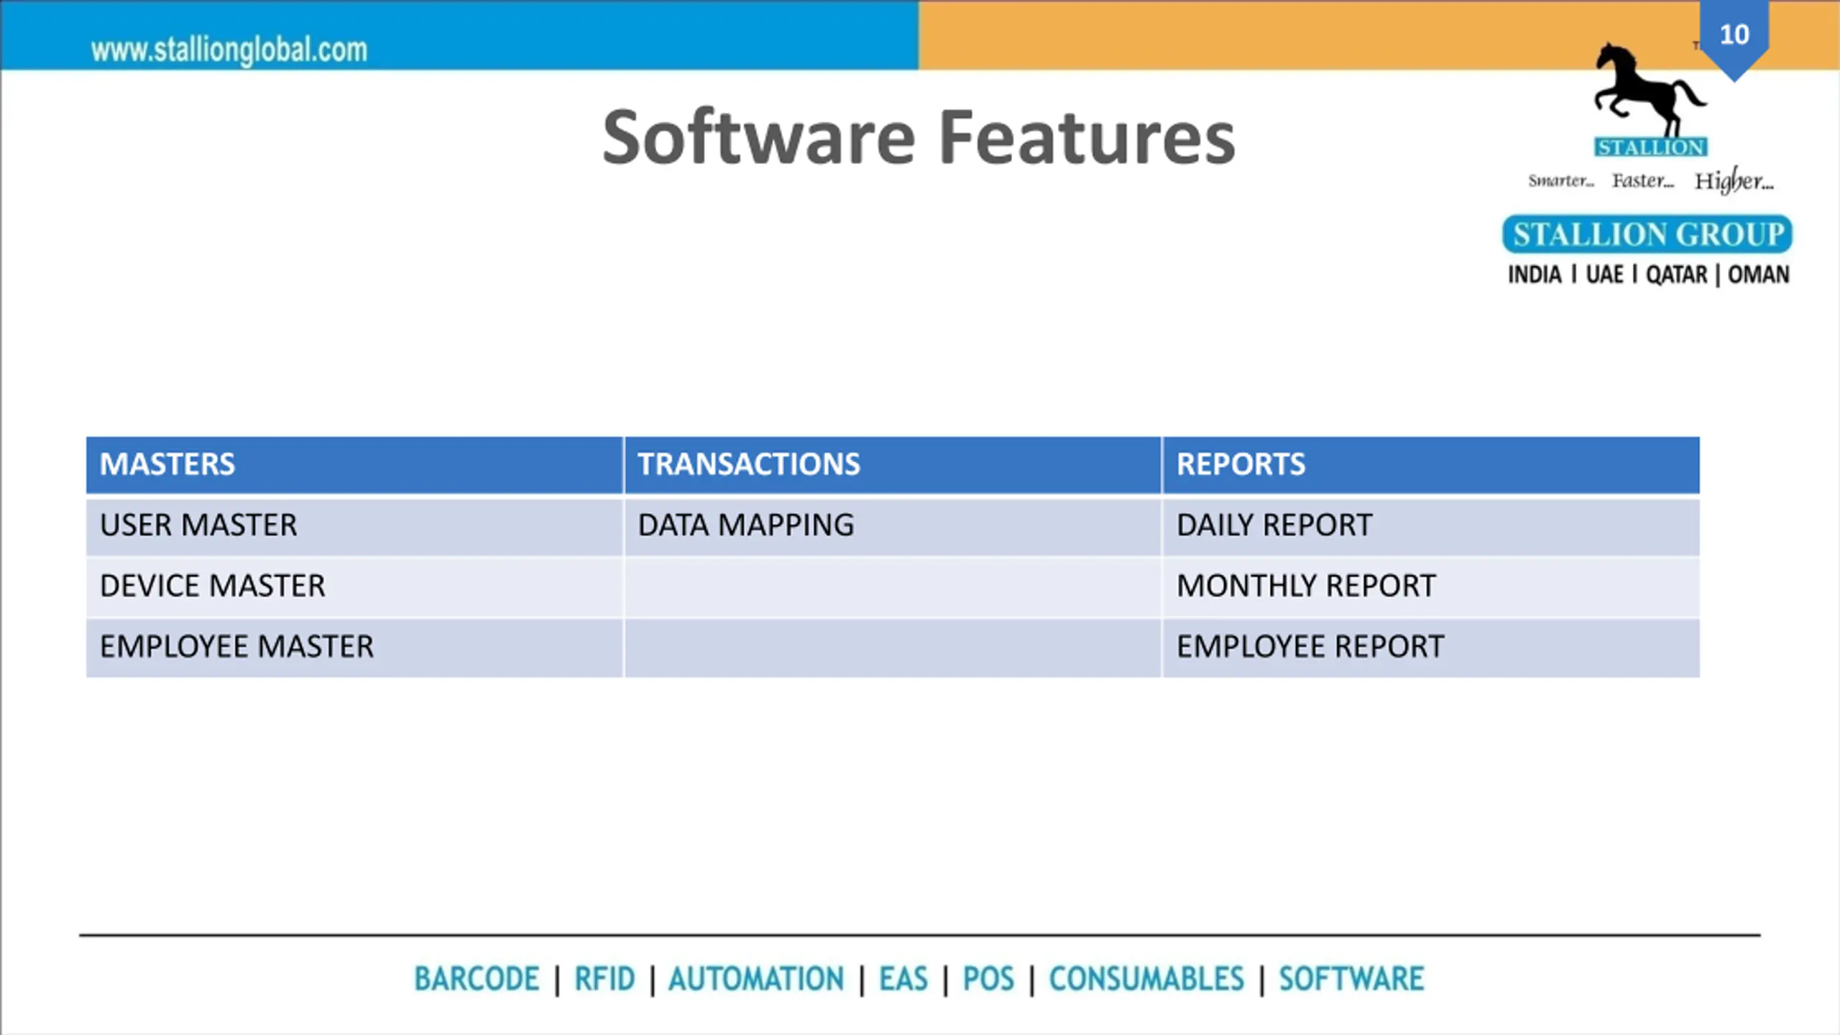
Task: Click the STALLION GROUP badge
Action: click(x=1647, y=234)
